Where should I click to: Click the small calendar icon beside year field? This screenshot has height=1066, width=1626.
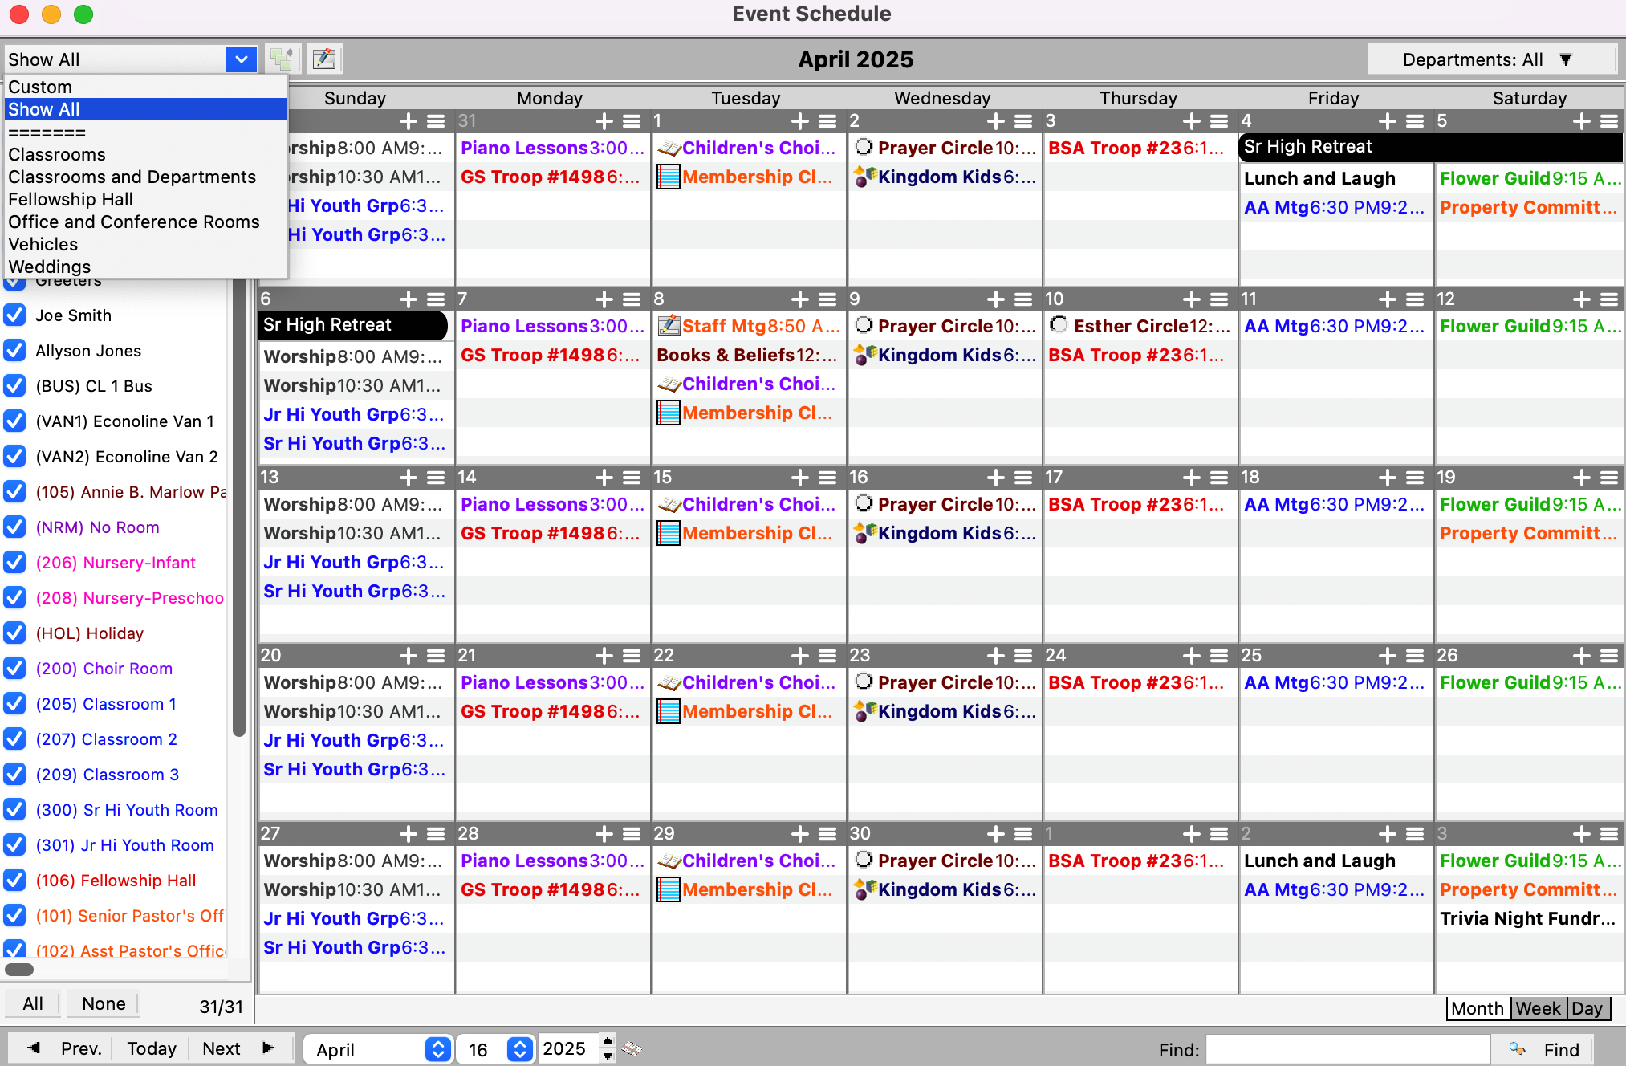[632, 1048]
